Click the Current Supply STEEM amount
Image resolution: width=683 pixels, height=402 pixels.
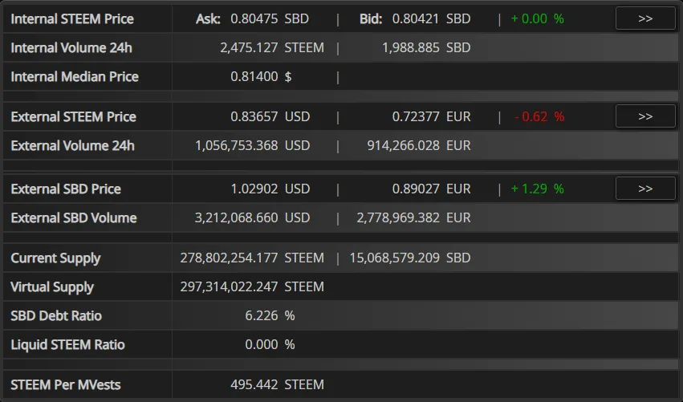pos(252,258)
